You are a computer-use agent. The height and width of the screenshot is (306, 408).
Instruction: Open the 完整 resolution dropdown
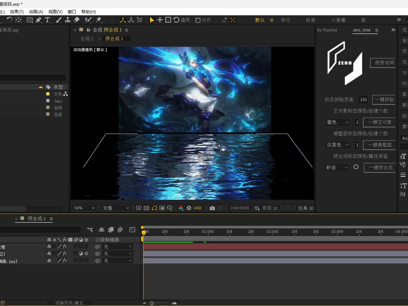(x=116, y=208)
